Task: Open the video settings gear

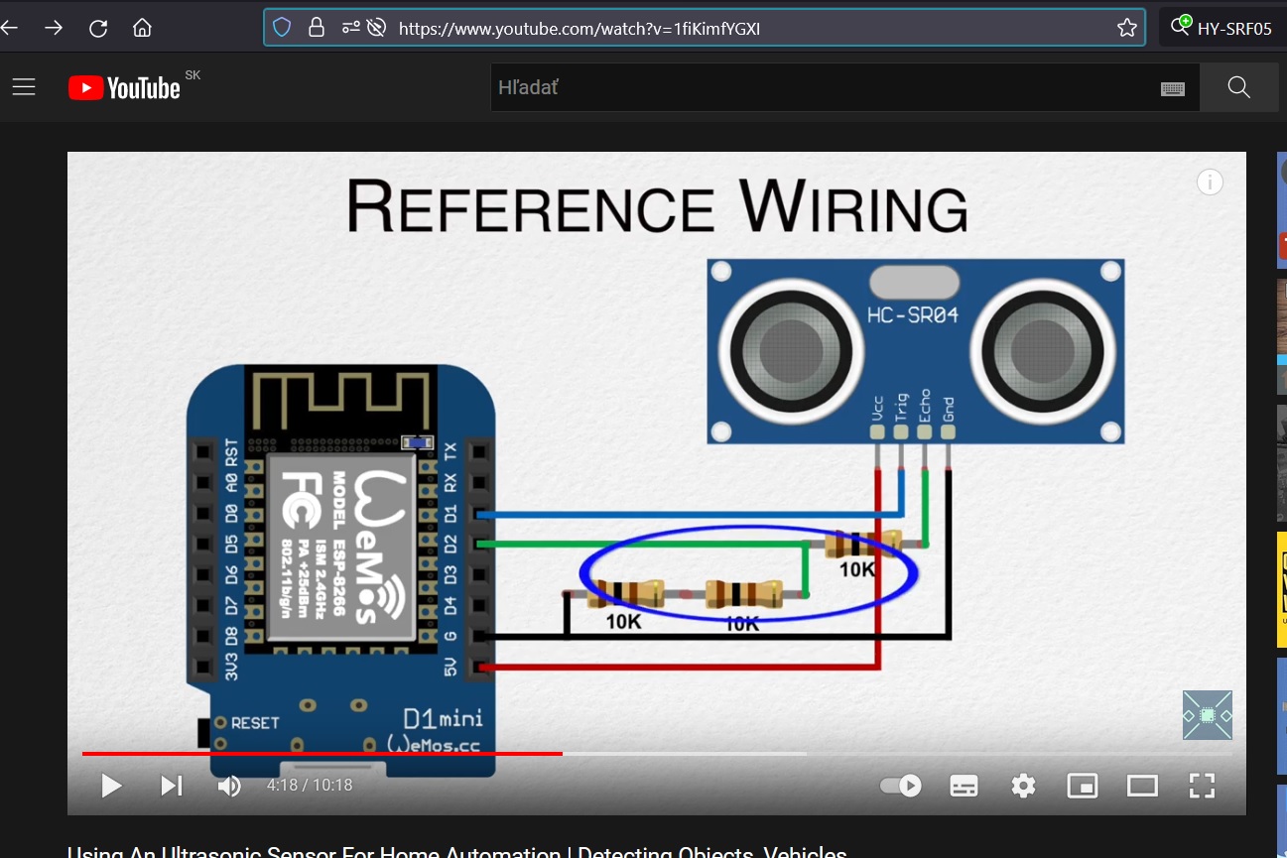Action: coord(1023,787)
